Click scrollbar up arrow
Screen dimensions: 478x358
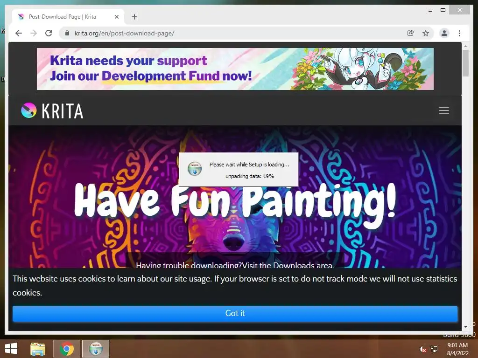465,46
